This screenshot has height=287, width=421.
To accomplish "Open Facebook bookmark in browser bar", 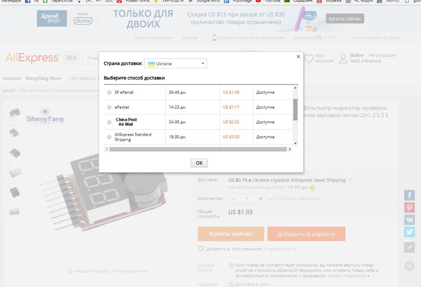I will point(32,1).
